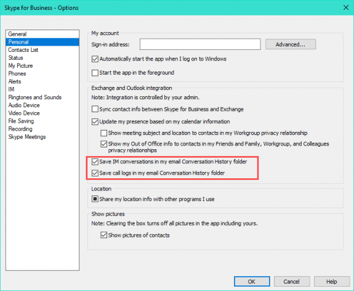Select the File Saving category
The image size is (354, 291).
point(42,121)
